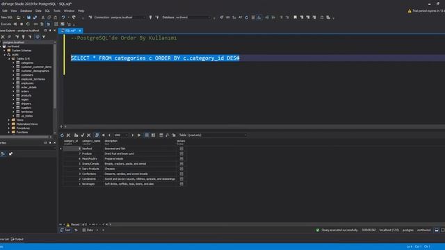This screenshot has height=250, width=445.
Task: Click the trial period warning icon
Action: 410,11
